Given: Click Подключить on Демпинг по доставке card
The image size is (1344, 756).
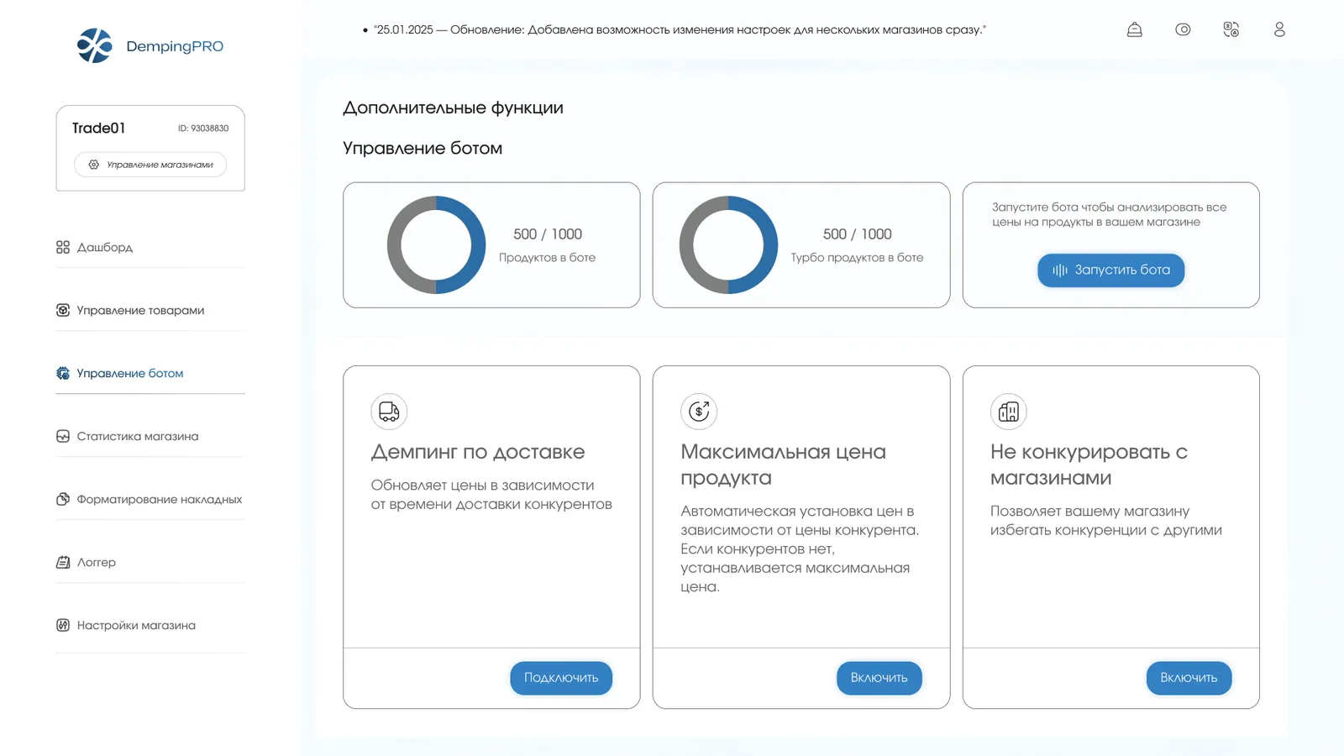Looking at the screenshot, I should tap(561, 678).
